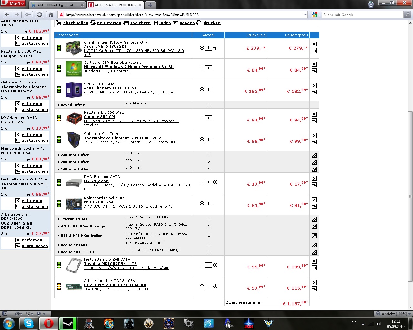This screenshot has width=413, height=330.
Task: Open Steam from the taskbar
Action: [x=68, y=324]
